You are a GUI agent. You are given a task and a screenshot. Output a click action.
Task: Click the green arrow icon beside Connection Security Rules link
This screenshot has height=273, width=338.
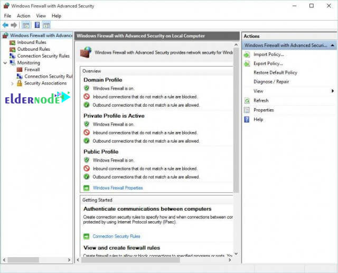[86, 237]
